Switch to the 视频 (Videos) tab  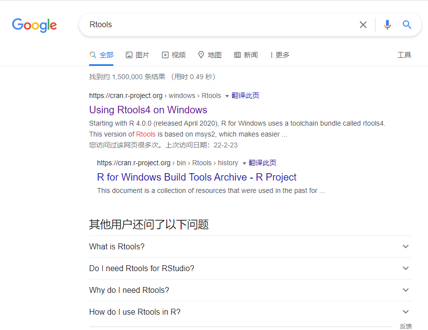174,55
